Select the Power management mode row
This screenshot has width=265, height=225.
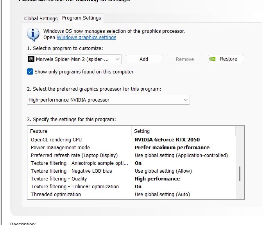tap(60, 147)
